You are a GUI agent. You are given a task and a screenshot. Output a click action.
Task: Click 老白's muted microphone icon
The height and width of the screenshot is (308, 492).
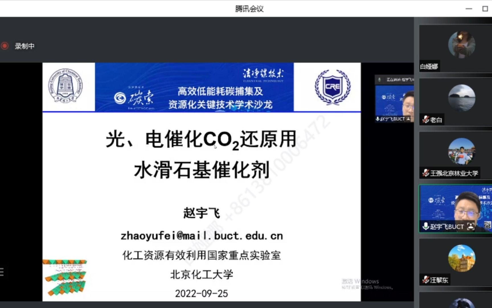(426, 119)
